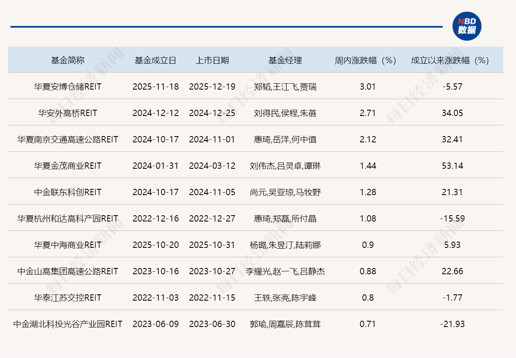The width and height of the screenshot is (516, 358).
Task: Click fund name 华泰江苏交控REIT
Action: [x=68, y=298]
